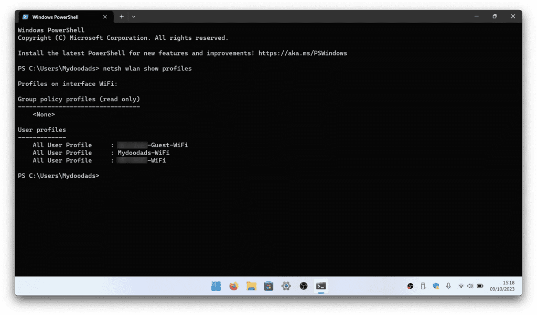Click the '-Guest-WiFi' profile entry
The image size is (537, 315).
152,145
